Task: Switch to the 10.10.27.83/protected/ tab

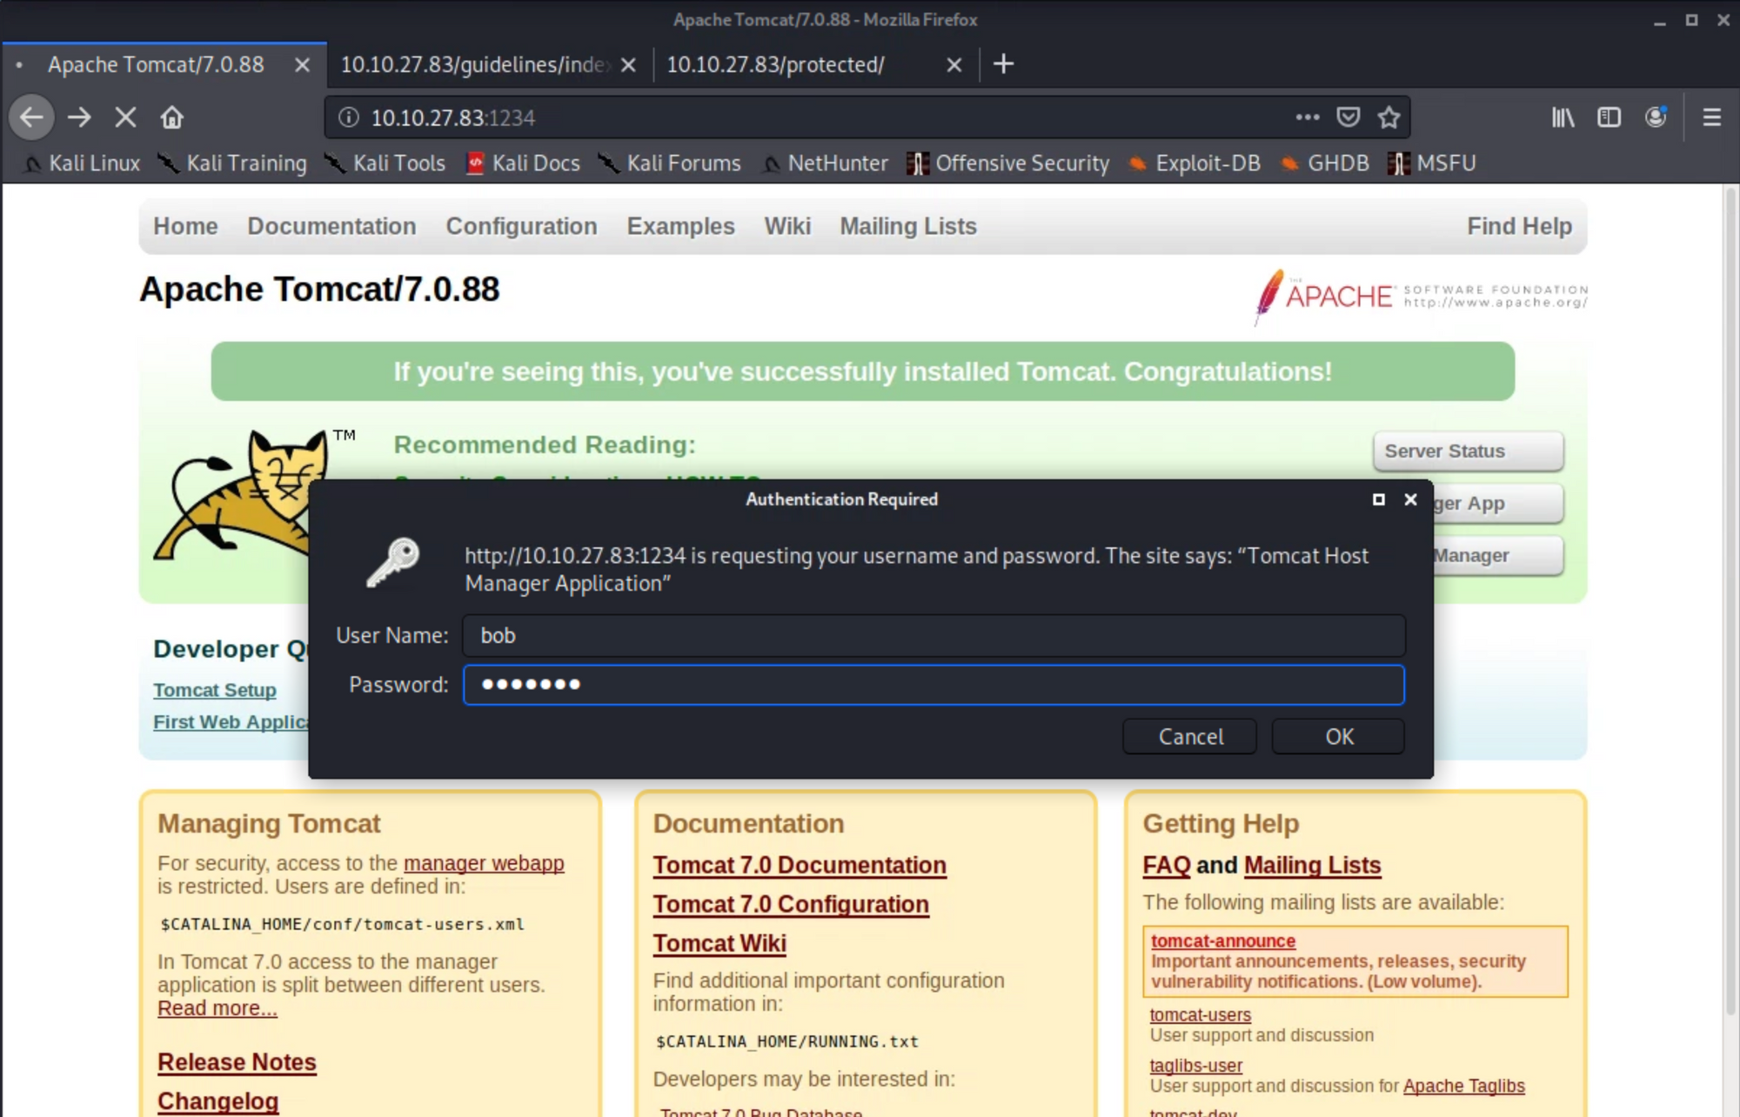Action: click(x=774, y=64)
